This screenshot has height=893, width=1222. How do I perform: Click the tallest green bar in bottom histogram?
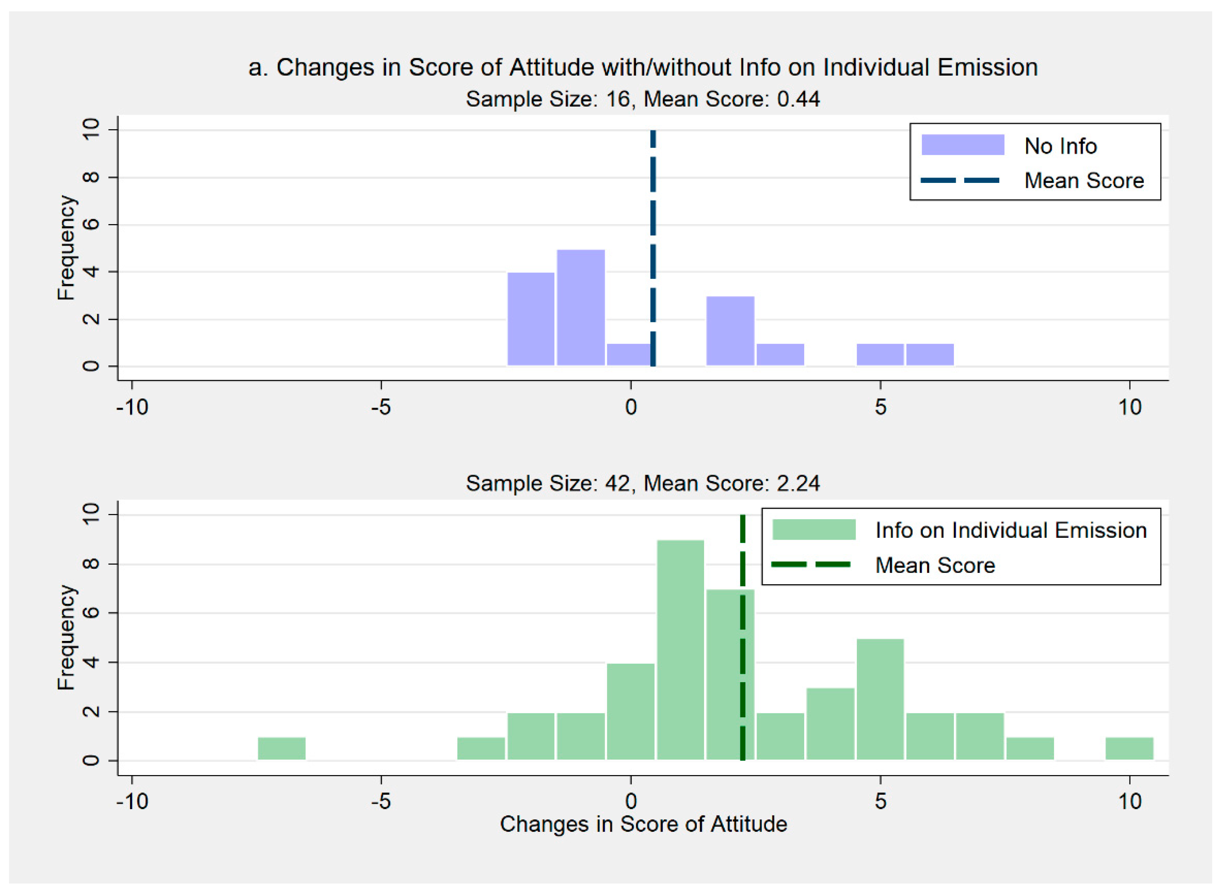pyautogui.click(x=681, y=650)
